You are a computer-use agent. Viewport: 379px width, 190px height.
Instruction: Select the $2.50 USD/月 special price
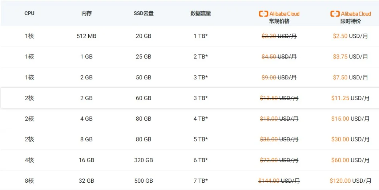(x=350, y=36)
